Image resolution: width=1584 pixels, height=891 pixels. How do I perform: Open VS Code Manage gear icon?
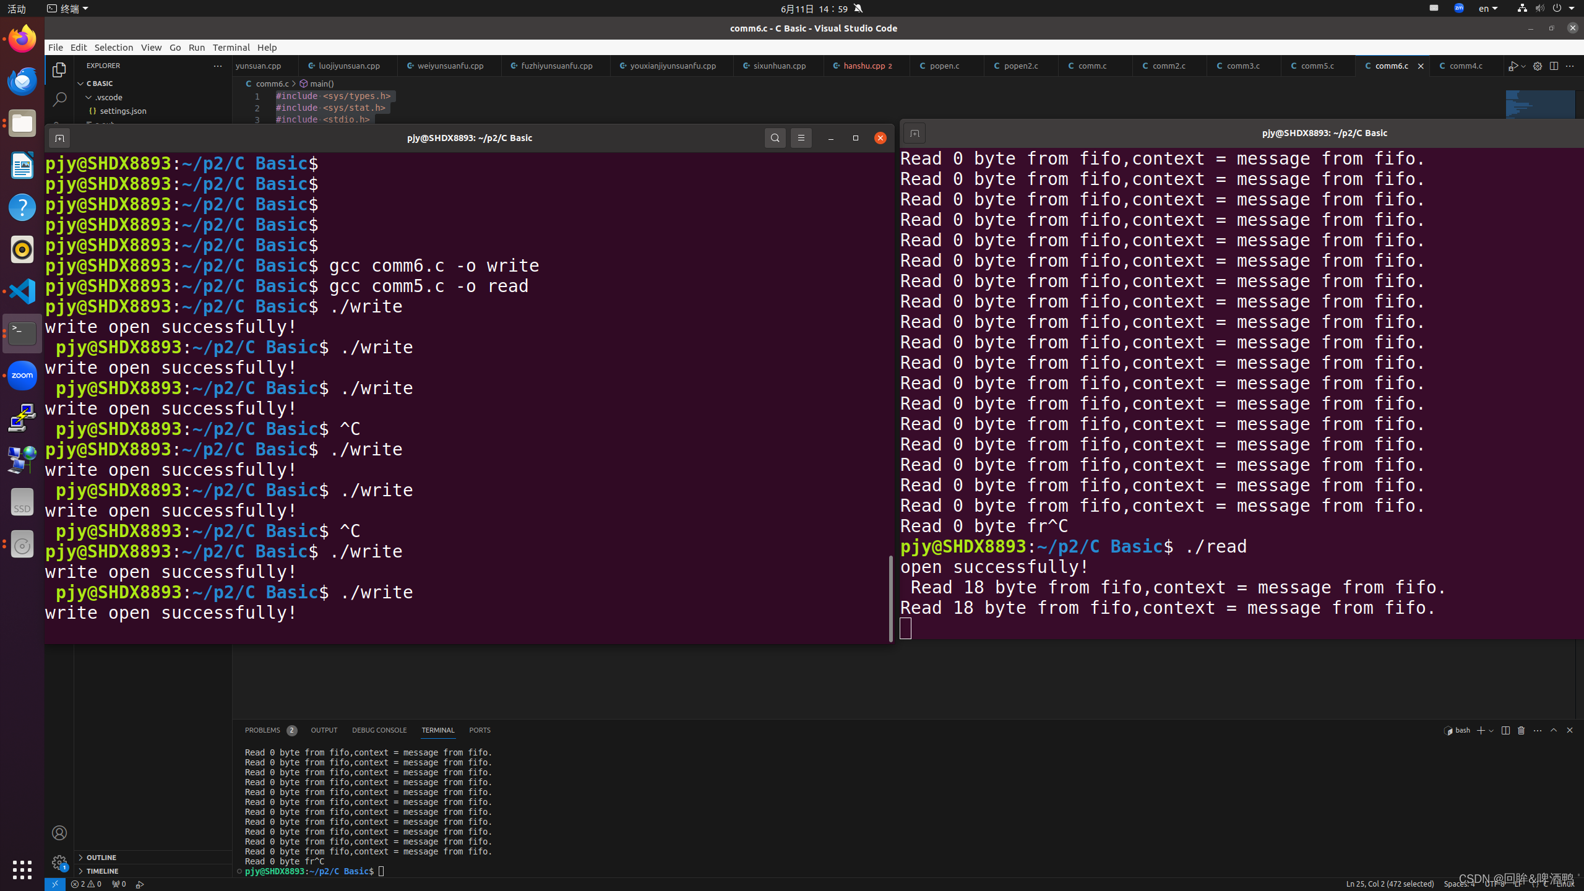point(59,863)
